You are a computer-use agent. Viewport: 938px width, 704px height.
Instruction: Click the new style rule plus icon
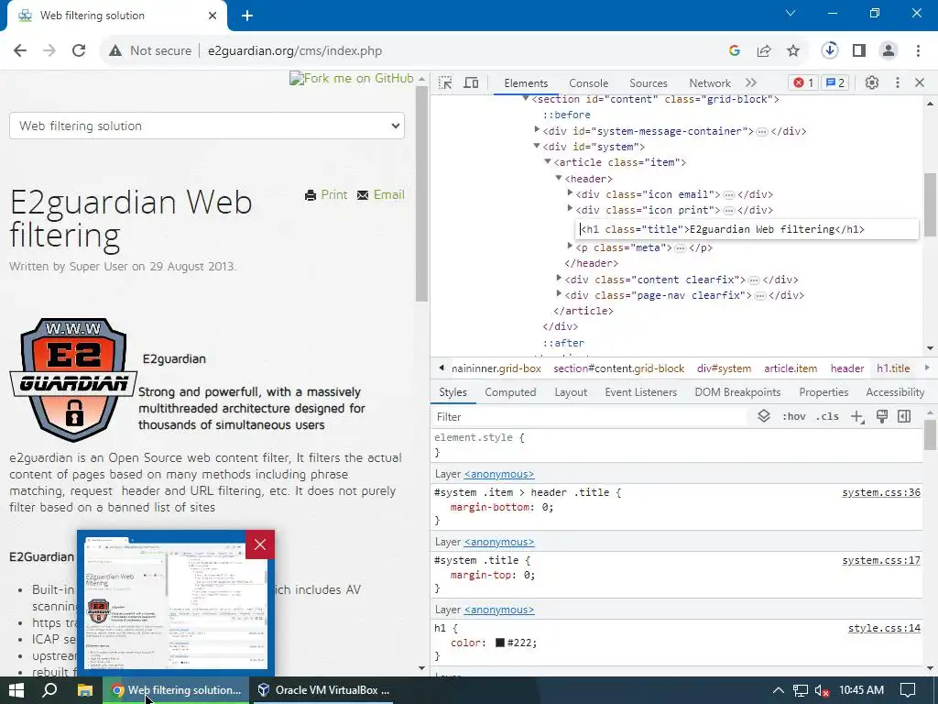(x=857, y=417)
